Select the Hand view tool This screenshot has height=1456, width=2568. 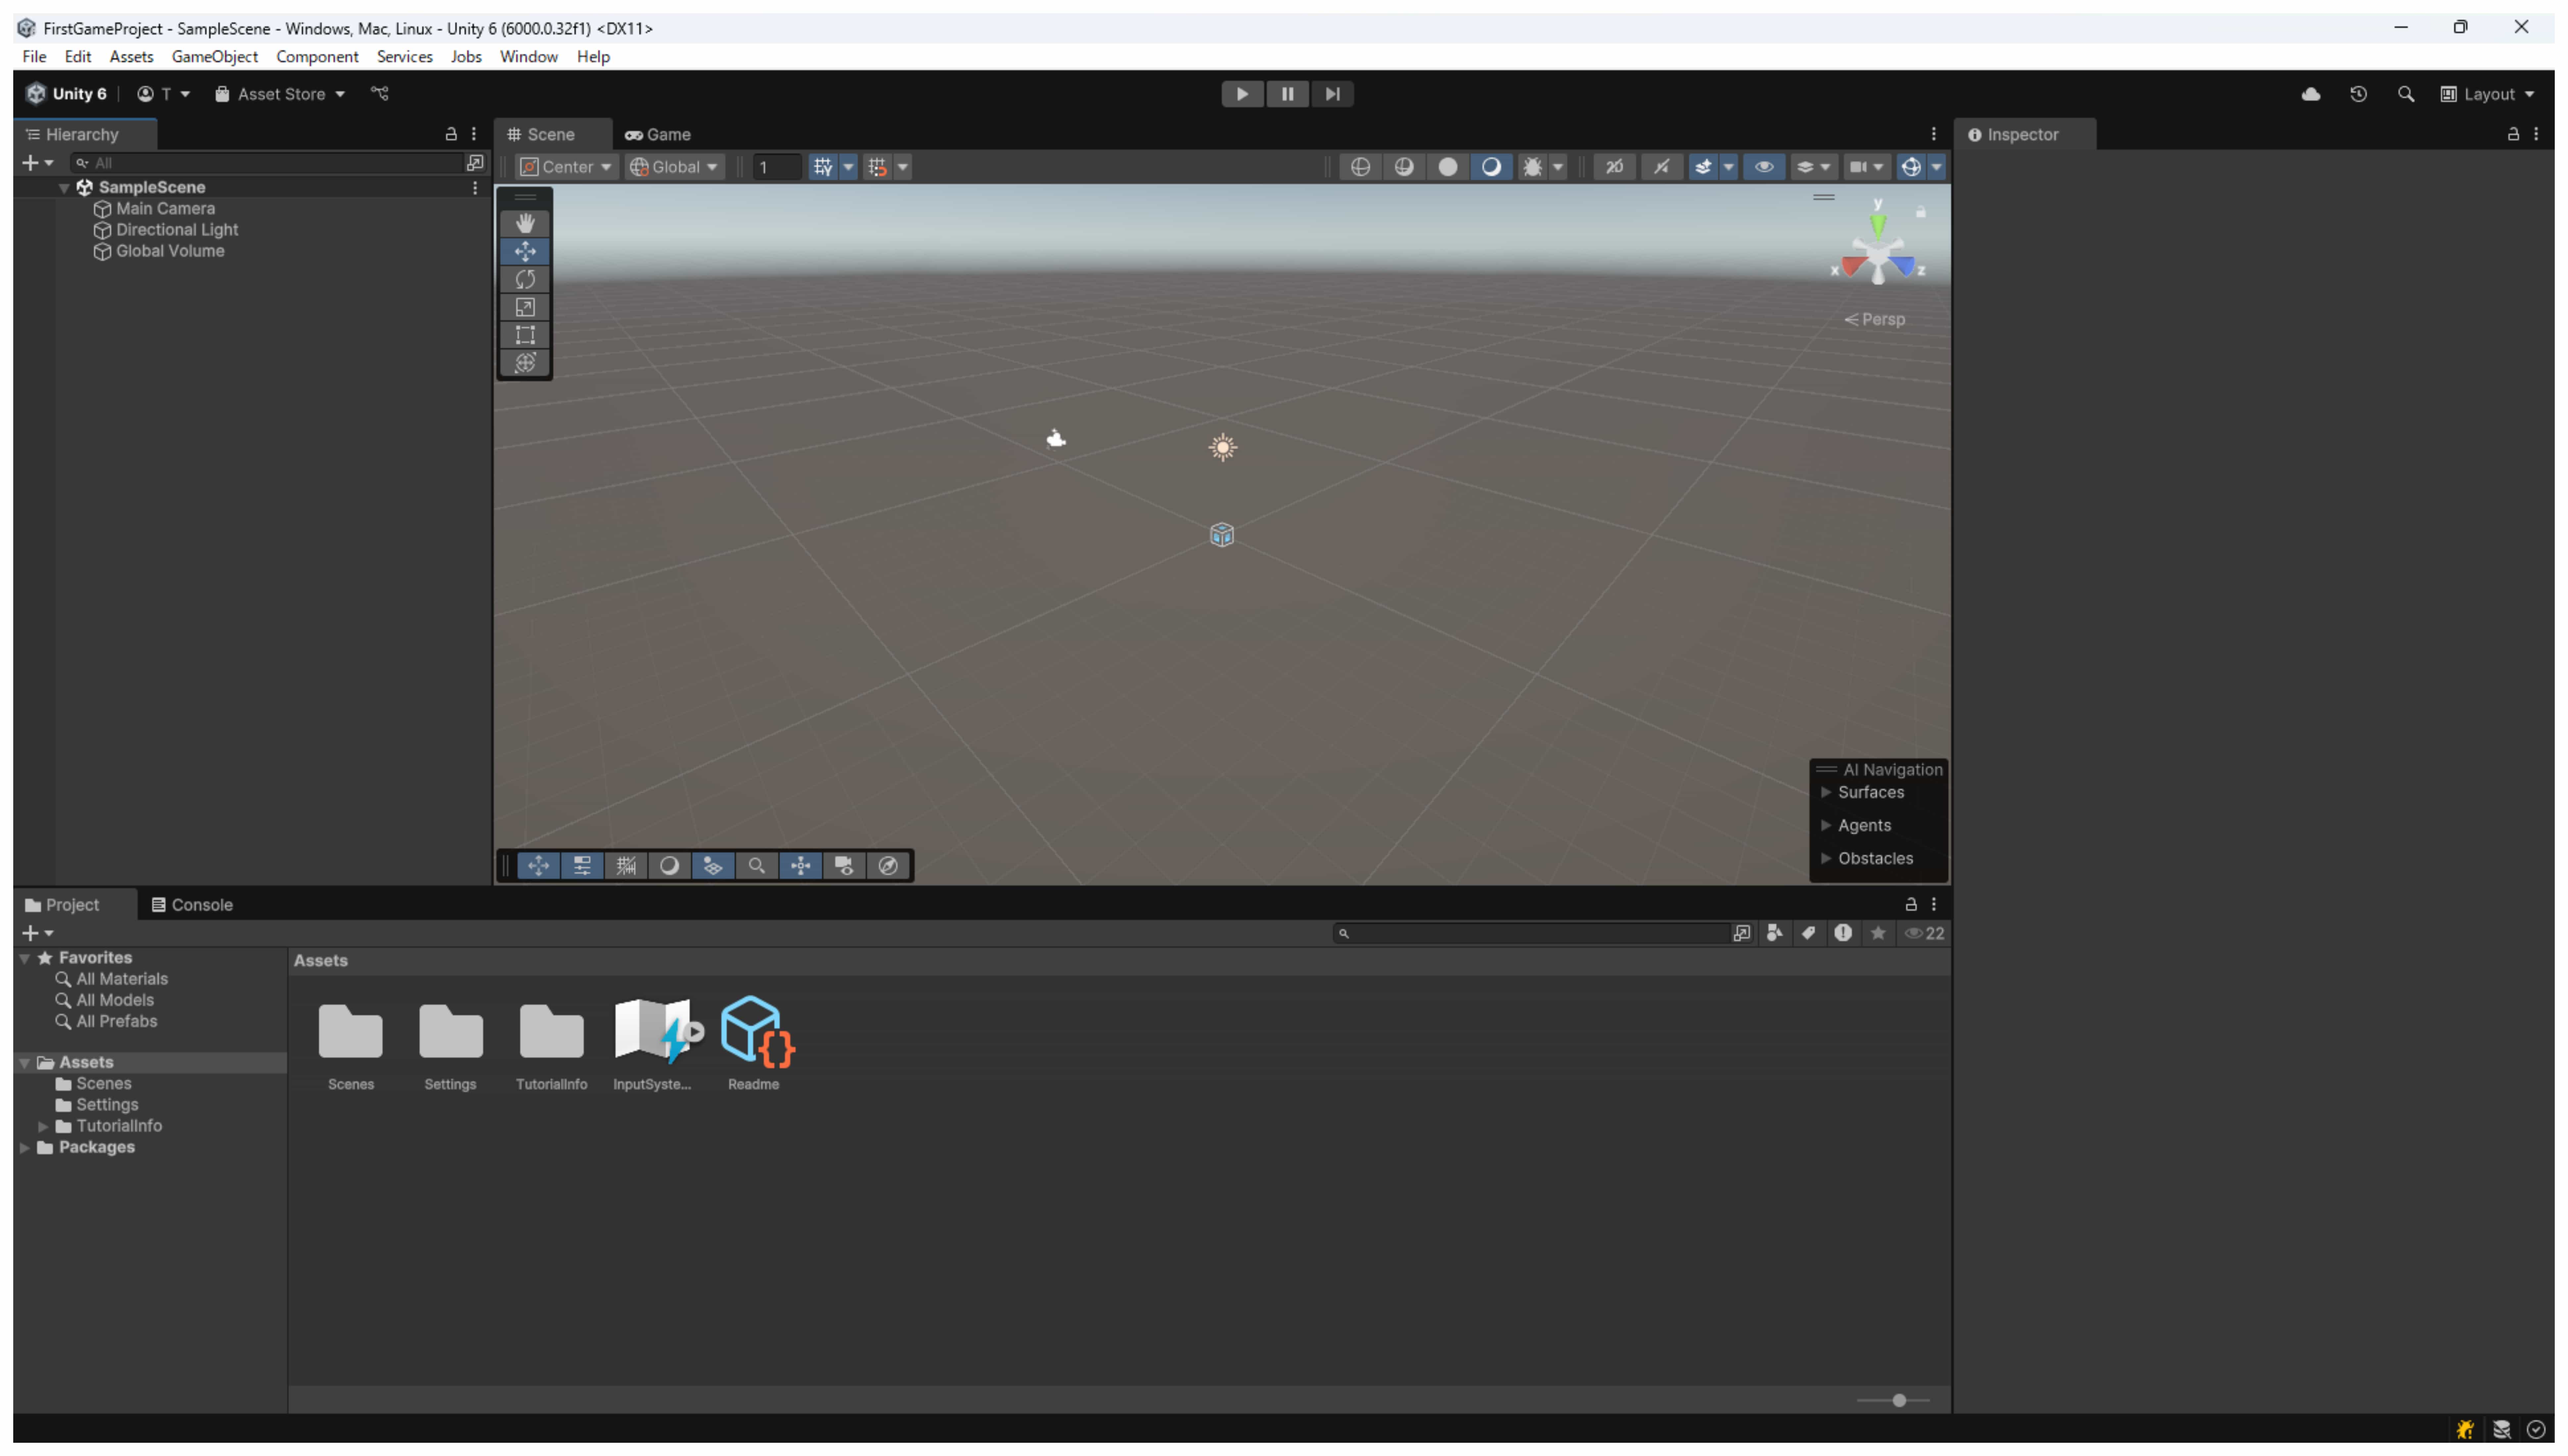pyautogui.click(x=525, y=223)
